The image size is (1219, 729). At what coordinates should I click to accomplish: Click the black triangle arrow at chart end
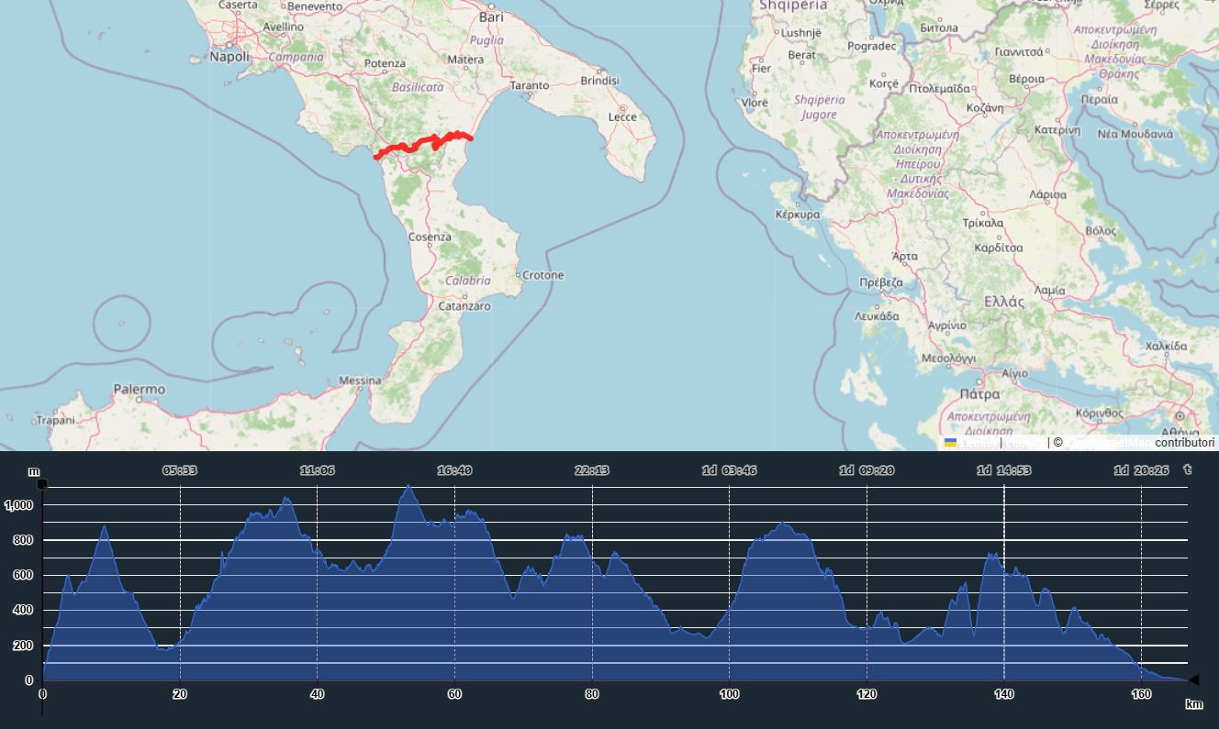1193,679
